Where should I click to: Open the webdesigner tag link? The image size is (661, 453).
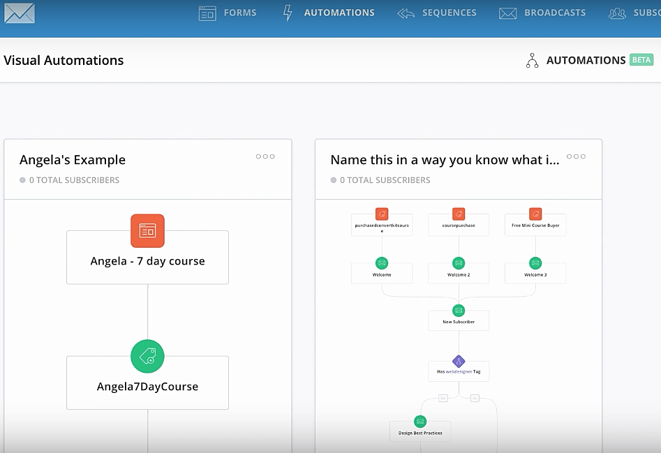[x=459, y=372]
